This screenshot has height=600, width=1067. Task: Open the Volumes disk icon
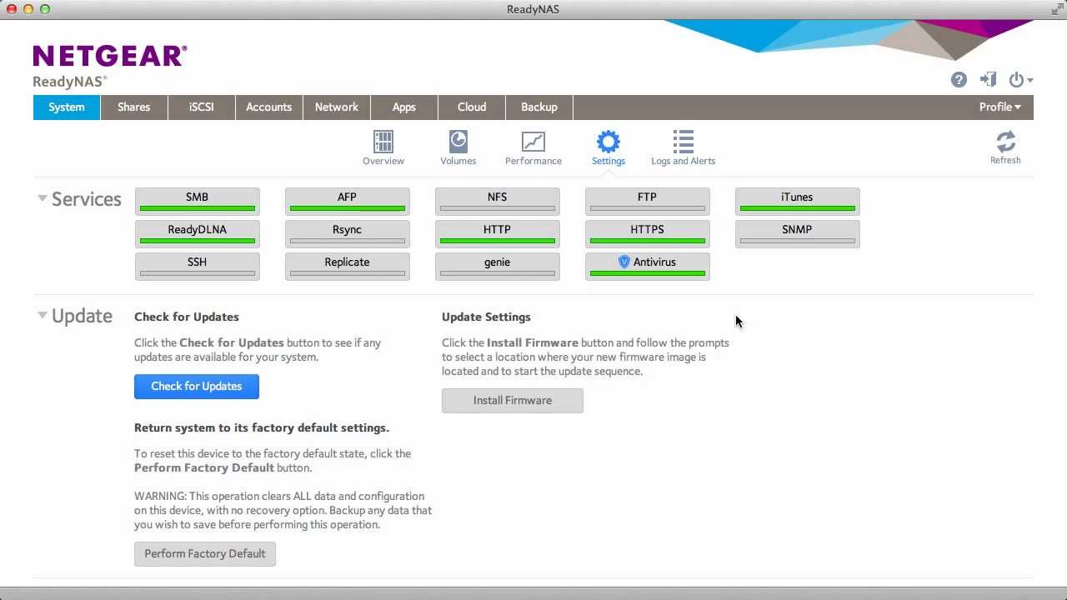tap(458, 142)
